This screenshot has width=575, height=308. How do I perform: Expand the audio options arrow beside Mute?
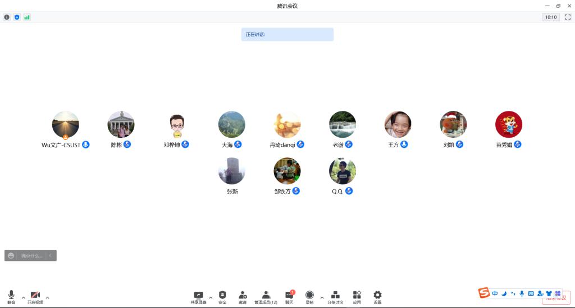pos(23,297)
